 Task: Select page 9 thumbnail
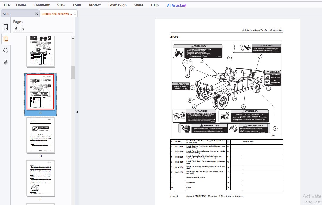pos(41,51)
